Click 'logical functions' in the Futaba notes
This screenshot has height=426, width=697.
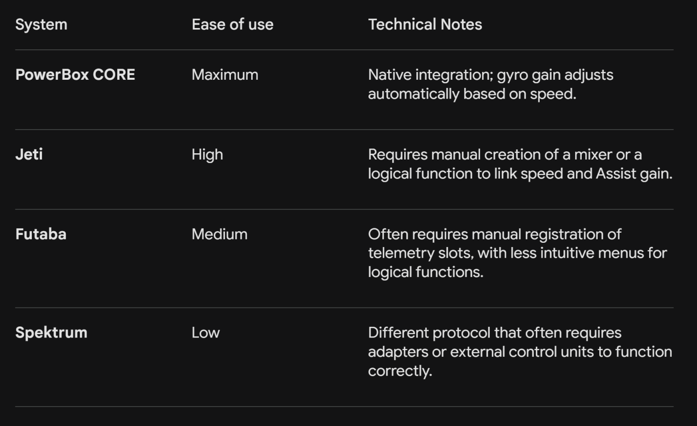[x=424, y=272]
